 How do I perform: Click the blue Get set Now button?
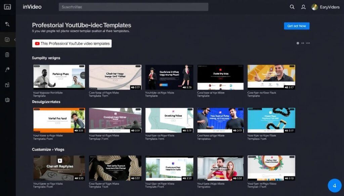point(297,26)
